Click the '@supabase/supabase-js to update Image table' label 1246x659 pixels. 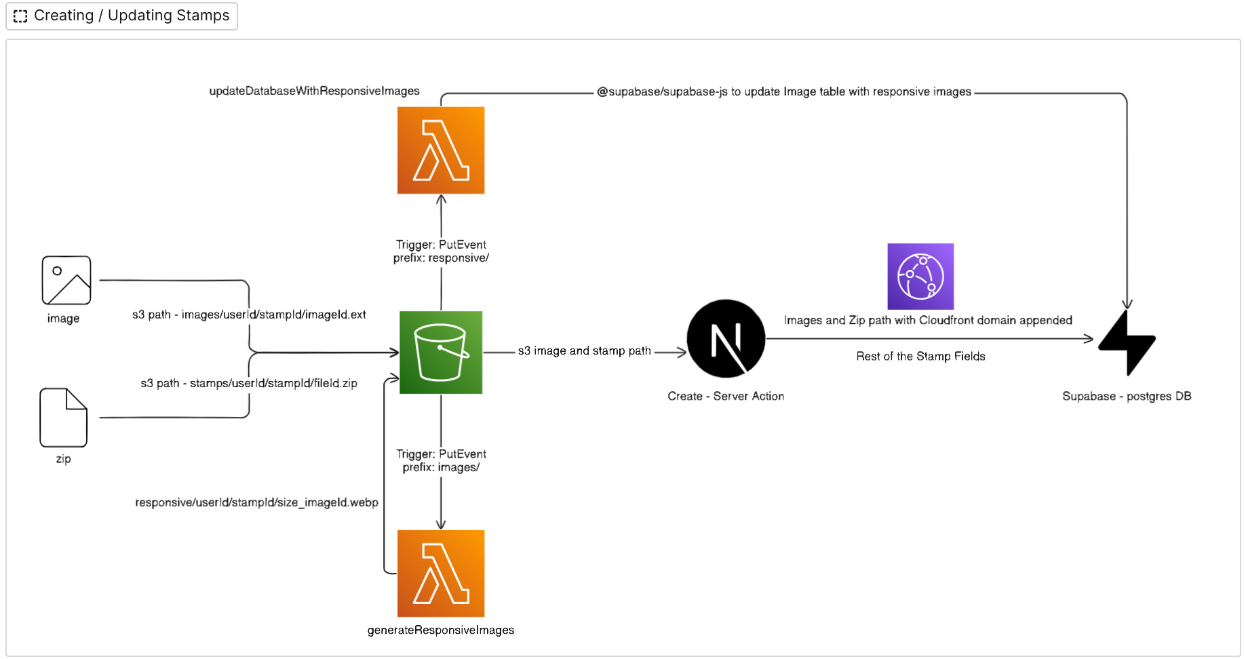(783, 92)
